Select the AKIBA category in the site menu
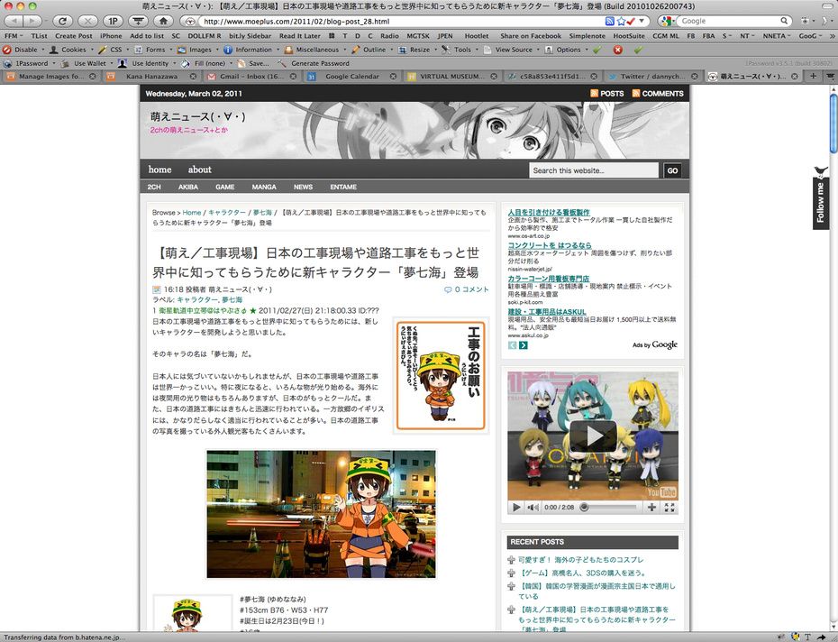 188,187
